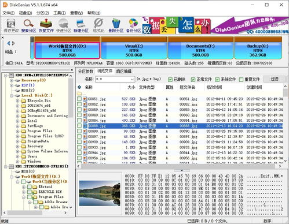Click the go-up-folder arrow icon in file list
This screenshot has height=224, width=289.
click(x=79, y=87)
